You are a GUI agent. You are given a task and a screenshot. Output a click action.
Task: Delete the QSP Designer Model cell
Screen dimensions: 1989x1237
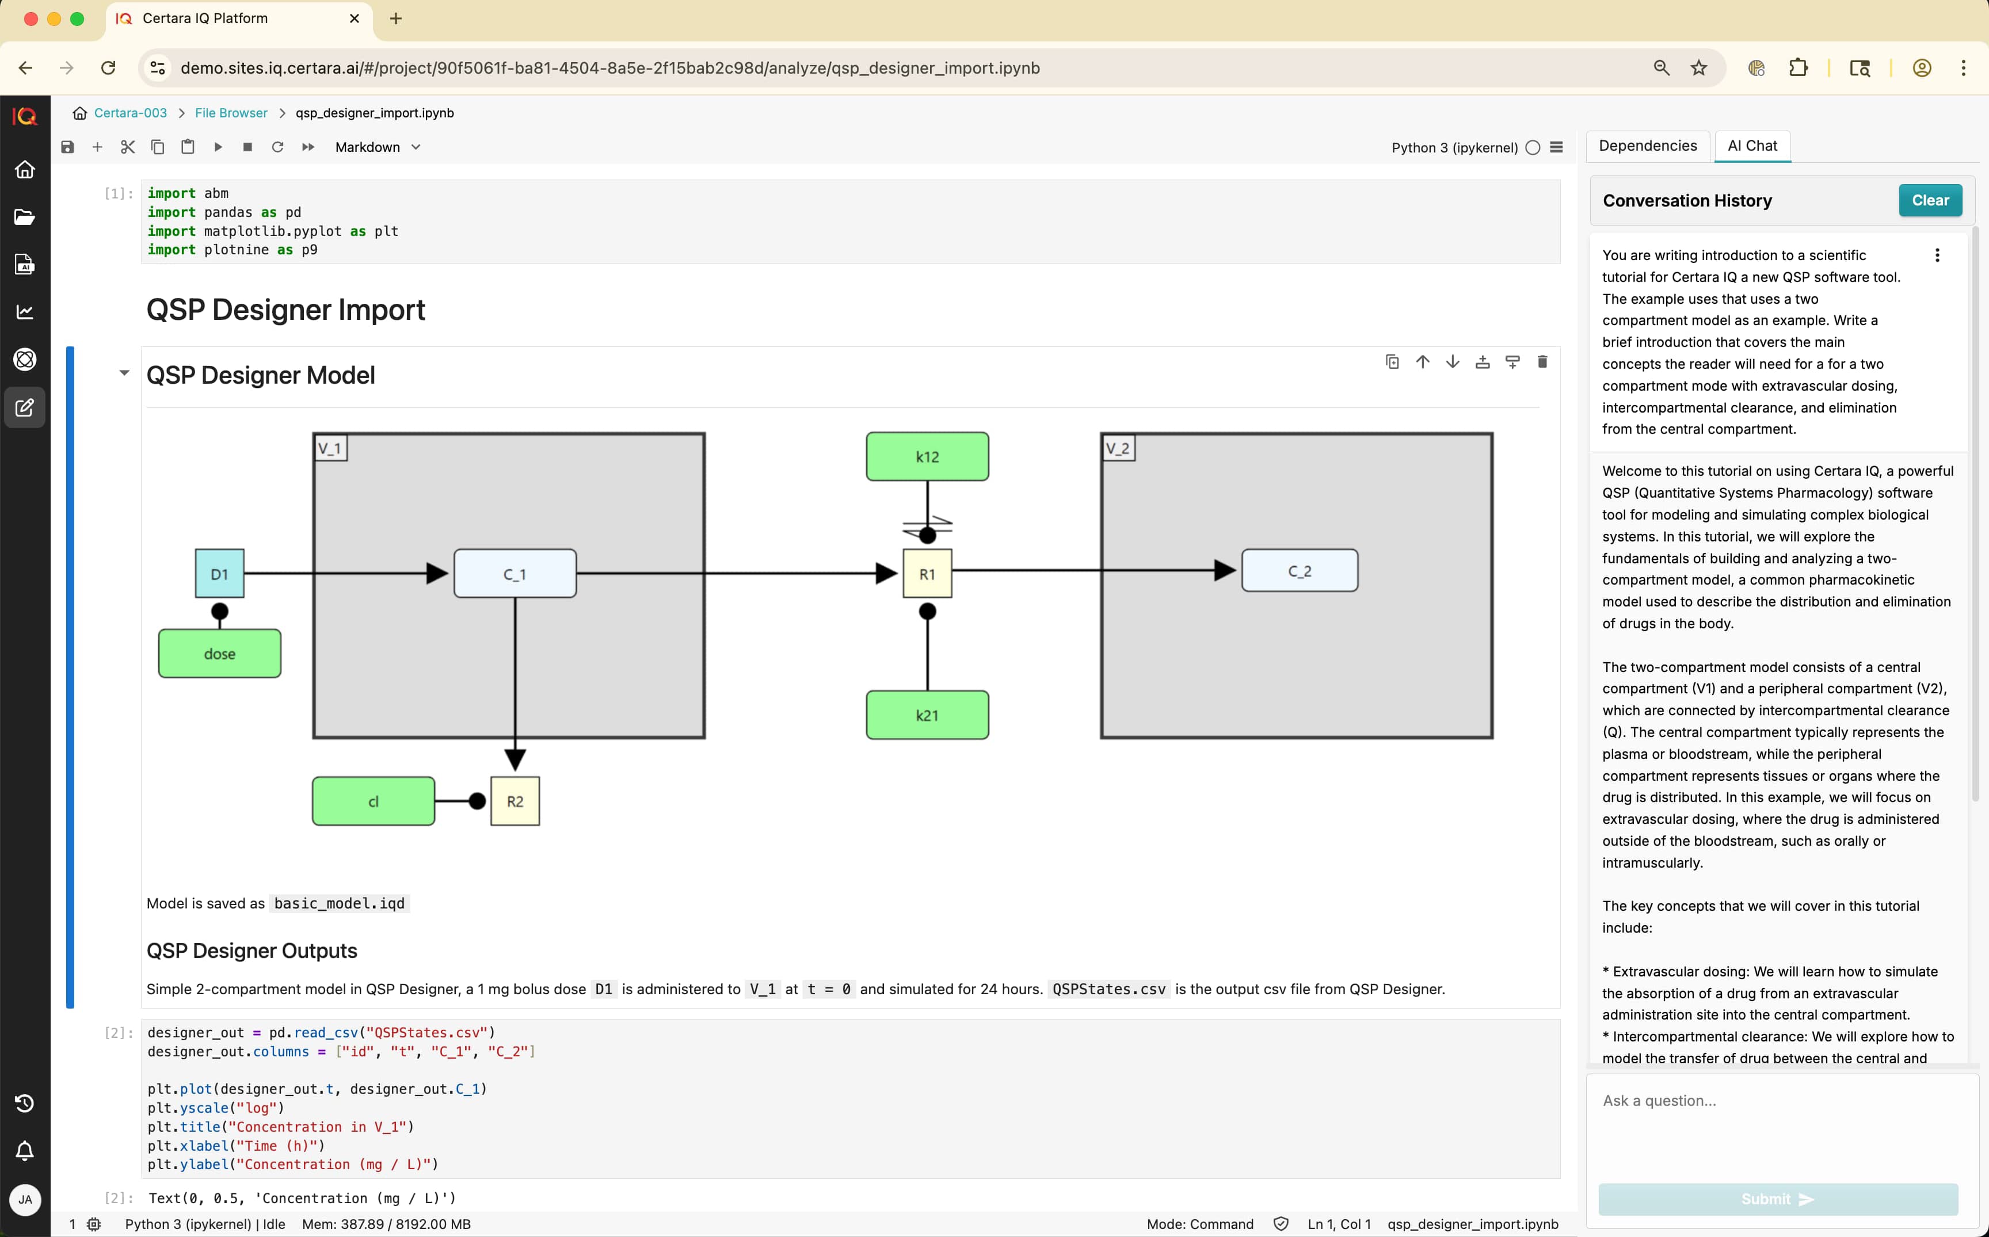coord(1542,362)
